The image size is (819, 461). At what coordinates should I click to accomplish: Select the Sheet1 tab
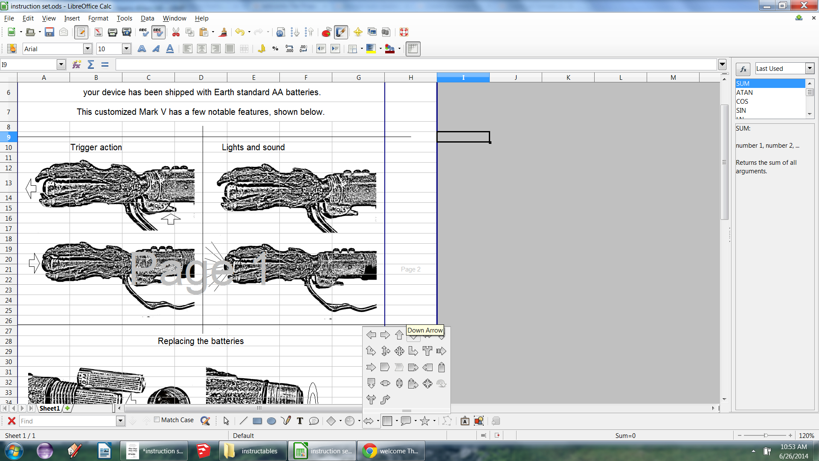[x=49, y=408]
